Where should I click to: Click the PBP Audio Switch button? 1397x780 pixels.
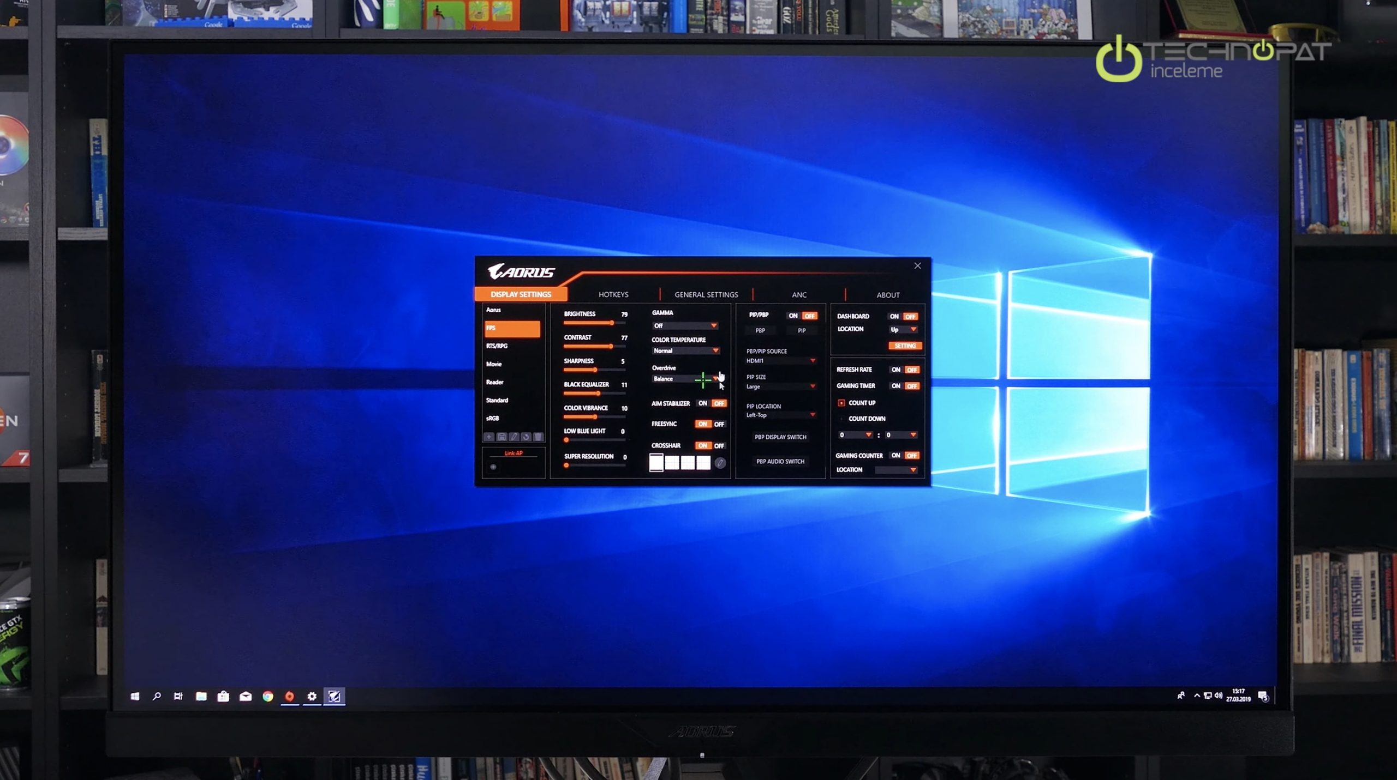pos(780,462)
